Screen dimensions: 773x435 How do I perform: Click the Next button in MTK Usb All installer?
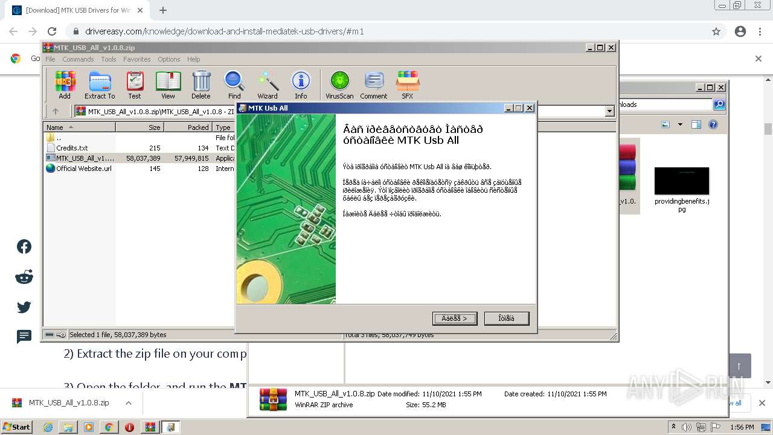[x=455, y=318]
